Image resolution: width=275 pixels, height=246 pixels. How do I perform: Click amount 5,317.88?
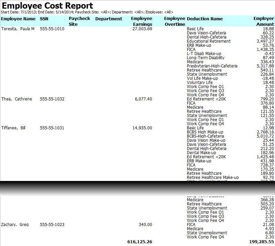click(x=265, y=66)
